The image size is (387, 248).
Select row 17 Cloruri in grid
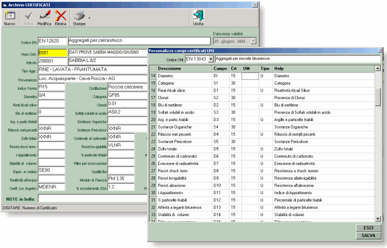pos(262,98)
